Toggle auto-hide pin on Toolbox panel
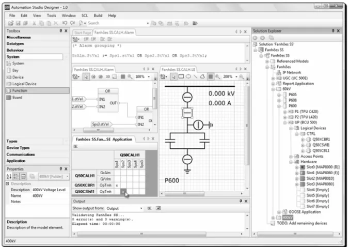 pyautogui.click(x=60, y=30)
